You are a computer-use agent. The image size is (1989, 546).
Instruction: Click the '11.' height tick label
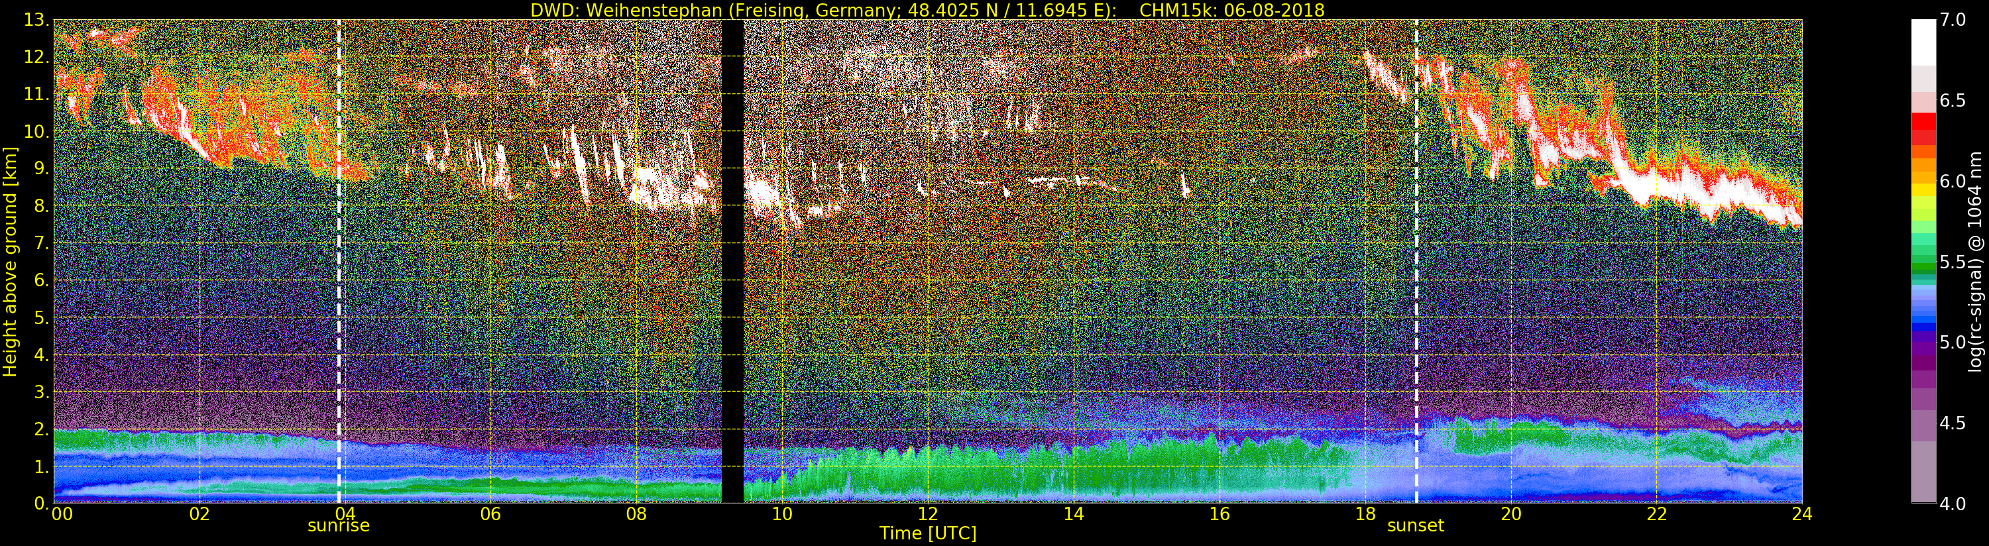click(x=36, y=94)
